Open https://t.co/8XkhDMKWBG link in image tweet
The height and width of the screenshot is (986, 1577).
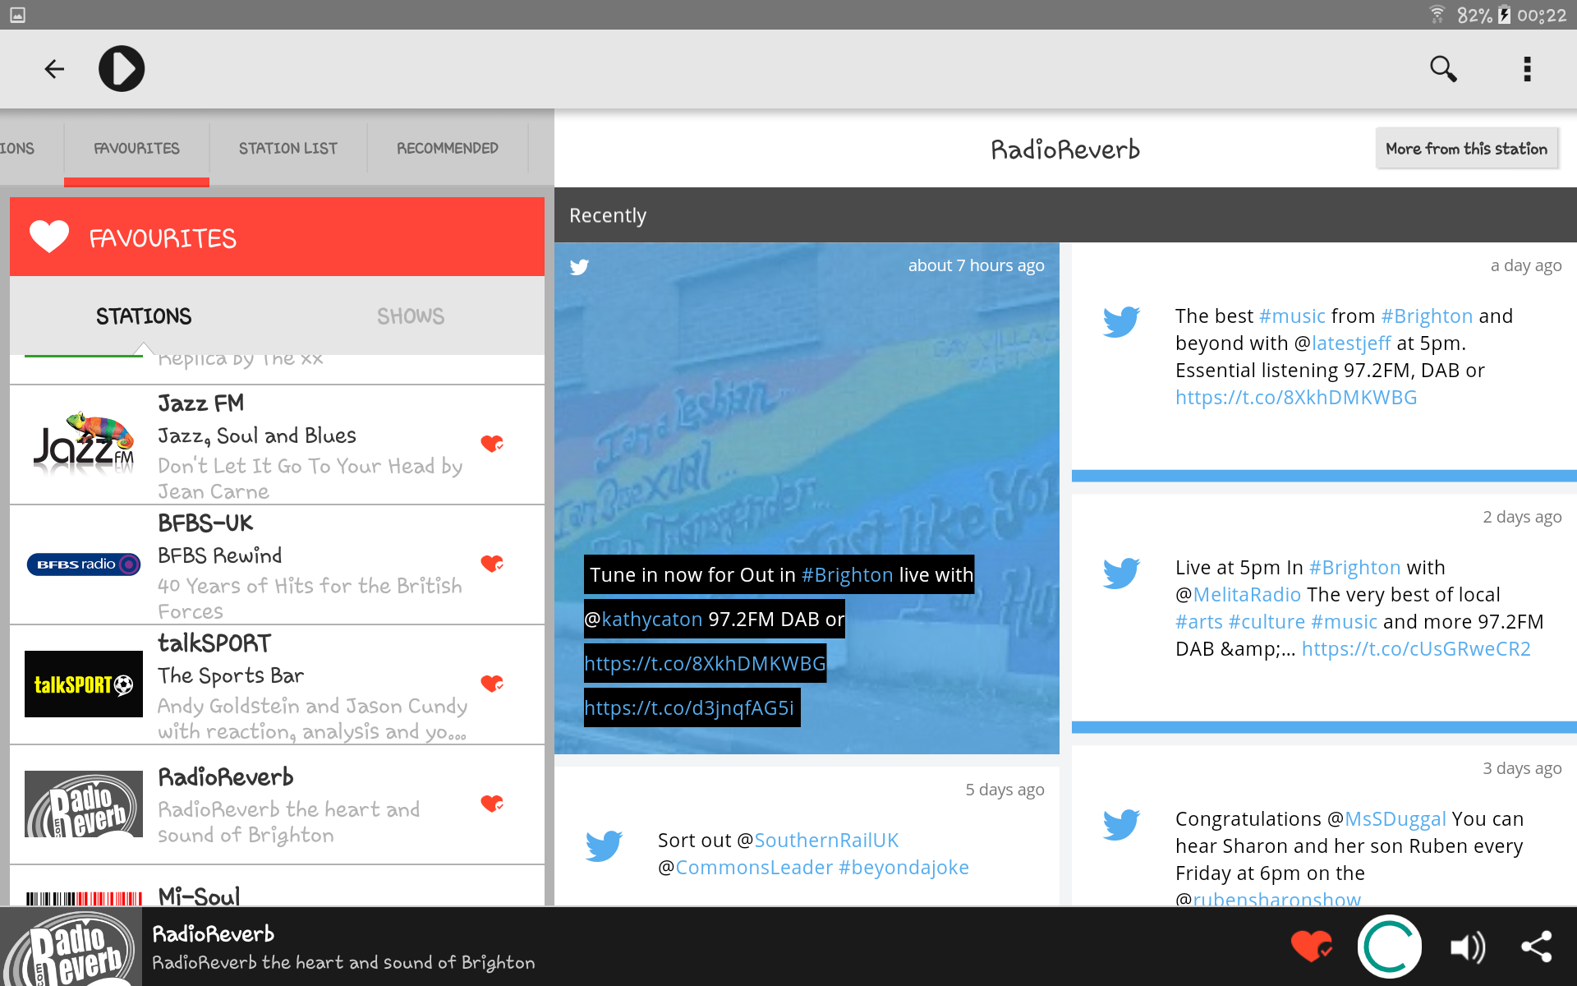pyautogui.click(x=705, y=664)
